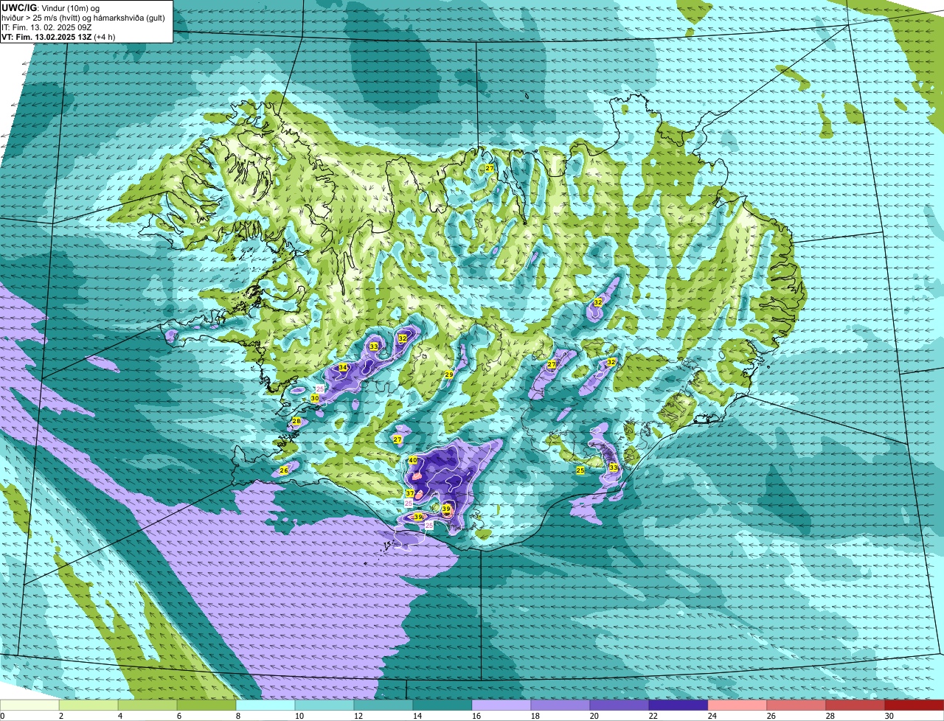The image size is (944, 721).
Task: Pick the 4–6 m/s green legend swatch
Action: [147, 705]
